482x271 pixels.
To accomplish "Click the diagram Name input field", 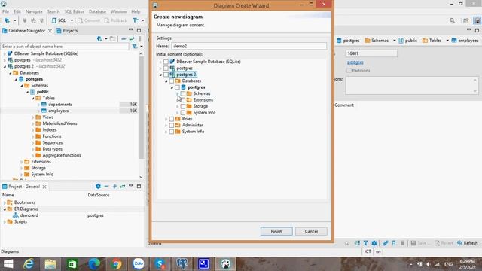I will pos(249,46).
